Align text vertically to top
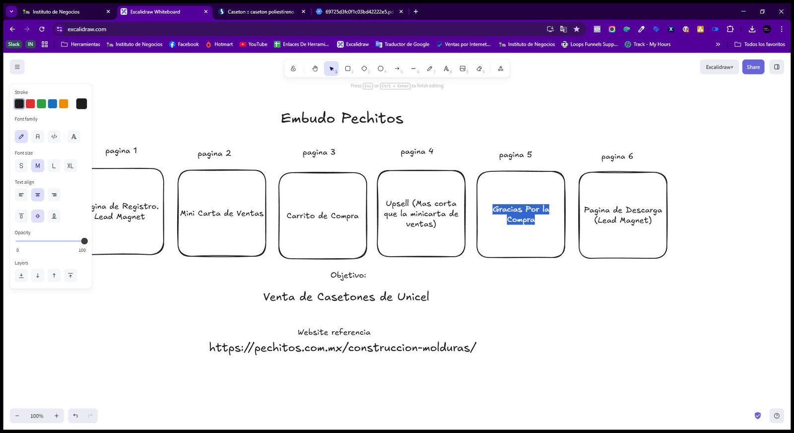Image resolution: width=794 pixels, height=433 pixels. (x=21, y=216)
